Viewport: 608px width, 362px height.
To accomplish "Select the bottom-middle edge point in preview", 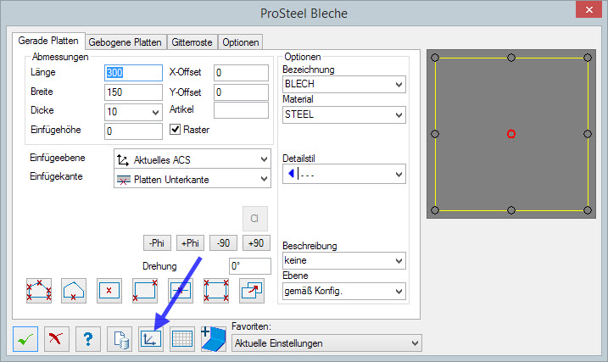I will [511, 210].
